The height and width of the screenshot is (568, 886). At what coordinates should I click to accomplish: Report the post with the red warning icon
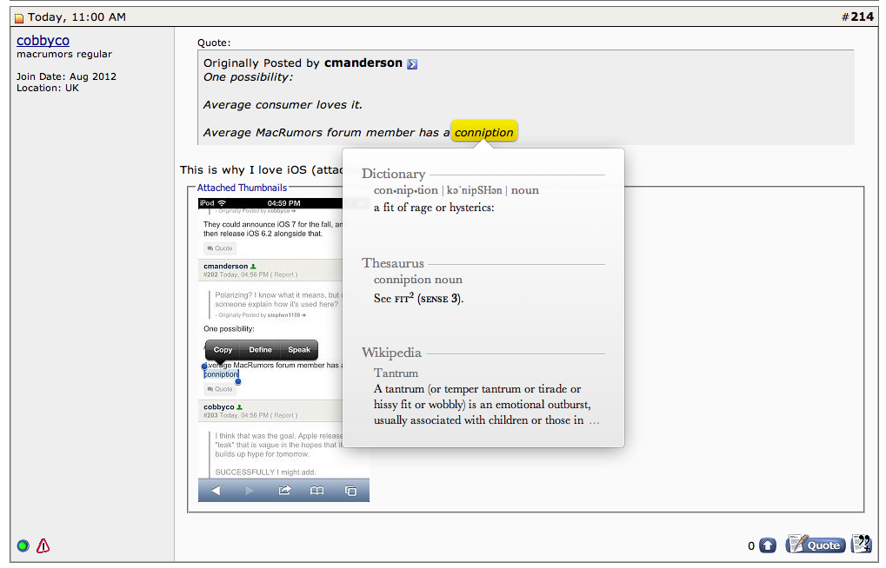pyautogui.click(x=43, y=545)
